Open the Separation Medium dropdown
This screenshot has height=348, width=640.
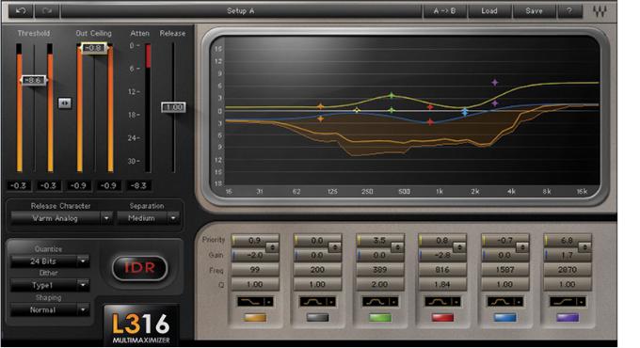(148, 218)
